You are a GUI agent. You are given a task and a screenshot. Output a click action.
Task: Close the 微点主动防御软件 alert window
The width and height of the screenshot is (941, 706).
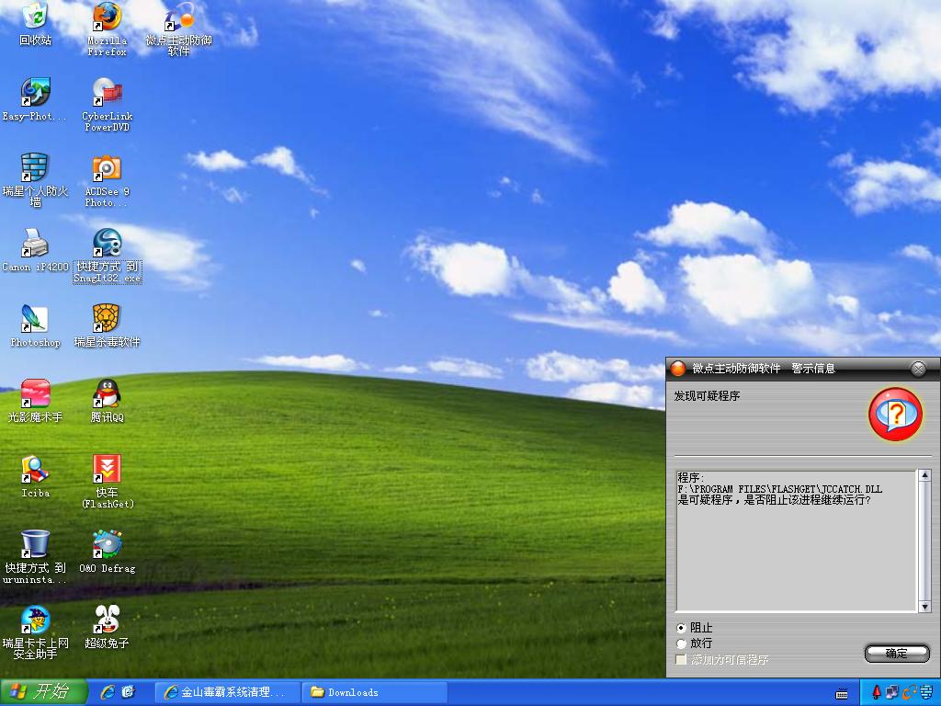pos(918,369)
